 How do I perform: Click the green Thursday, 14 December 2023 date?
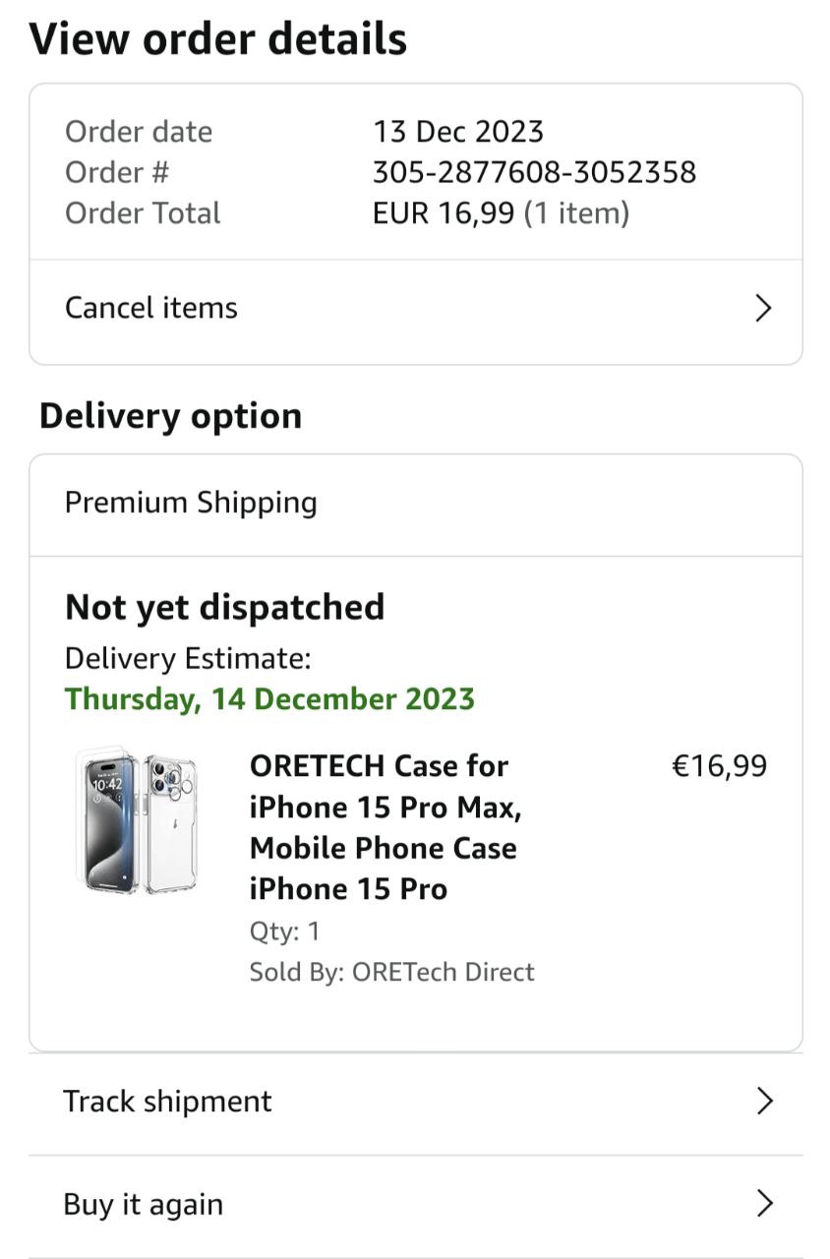(x=269, y=699)
